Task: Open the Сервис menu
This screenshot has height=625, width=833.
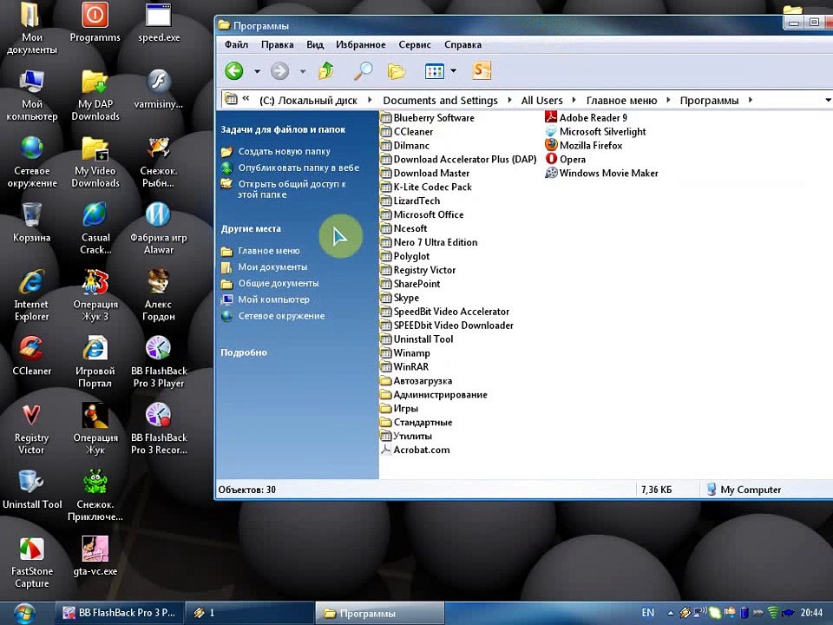Action: point(415,44)
